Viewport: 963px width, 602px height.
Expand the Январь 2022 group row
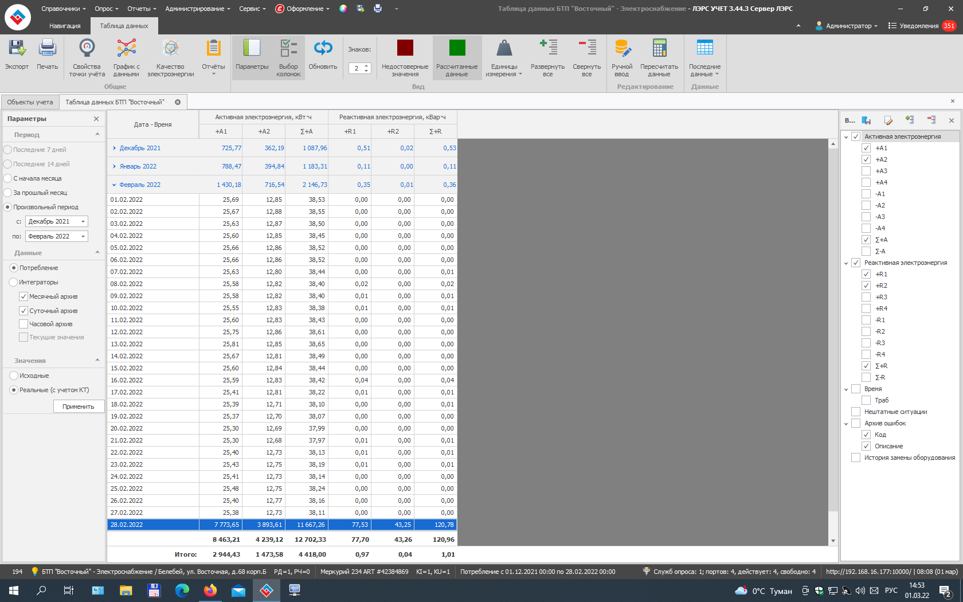click(115, 166)
